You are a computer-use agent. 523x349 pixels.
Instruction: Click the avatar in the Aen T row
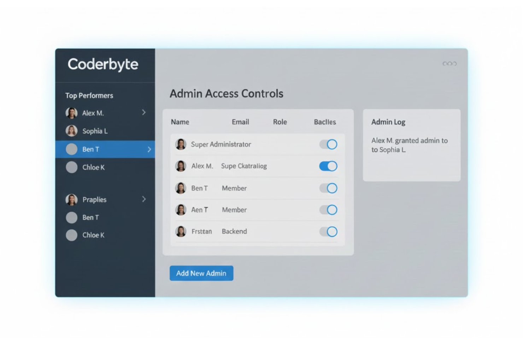181,210
